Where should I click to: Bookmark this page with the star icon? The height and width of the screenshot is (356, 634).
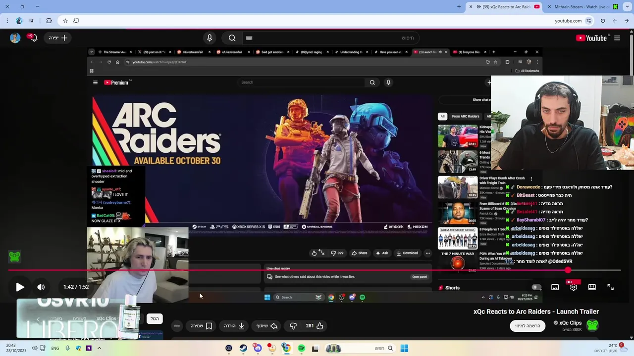65,21
